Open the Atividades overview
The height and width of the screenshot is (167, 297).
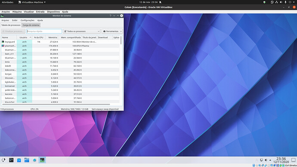tap(8, 2)
